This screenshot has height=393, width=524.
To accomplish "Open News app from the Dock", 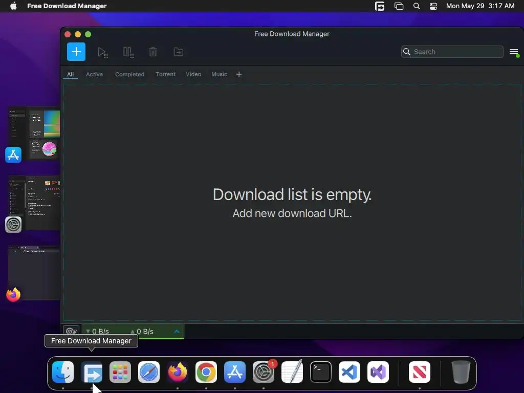I will point(420,372).
